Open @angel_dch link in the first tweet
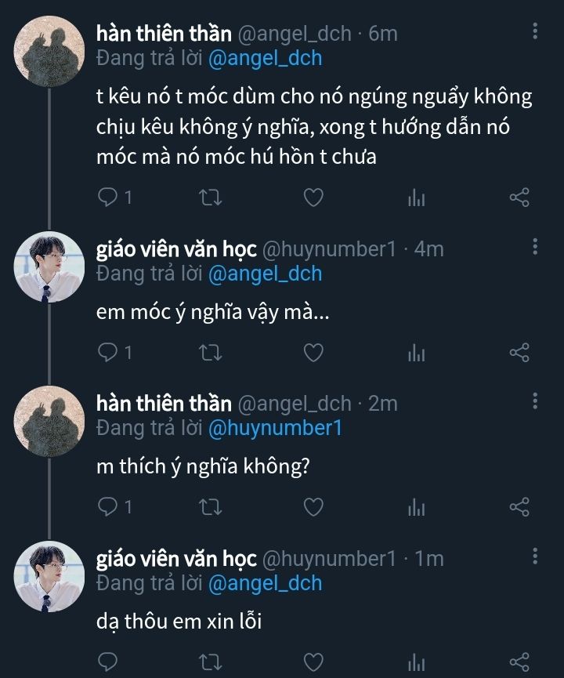Screen dimensions: 564x678 pos(266,58)
